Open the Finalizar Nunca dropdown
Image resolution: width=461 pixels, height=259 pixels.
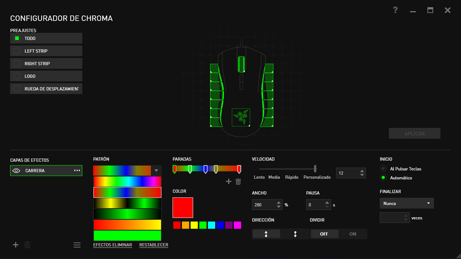(x=407, y=203)
